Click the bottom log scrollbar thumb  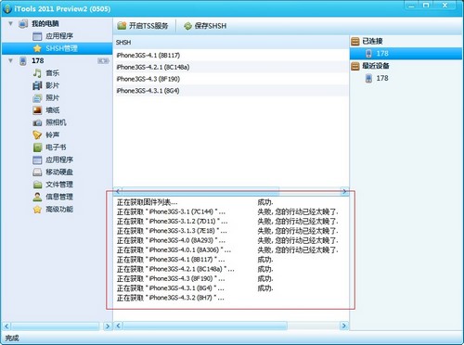coord(205,326)
